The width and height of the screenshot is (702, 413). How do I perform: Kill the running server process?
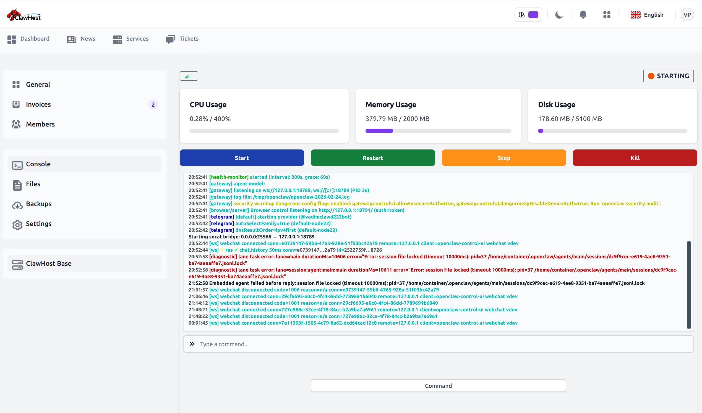click(635, 158)
